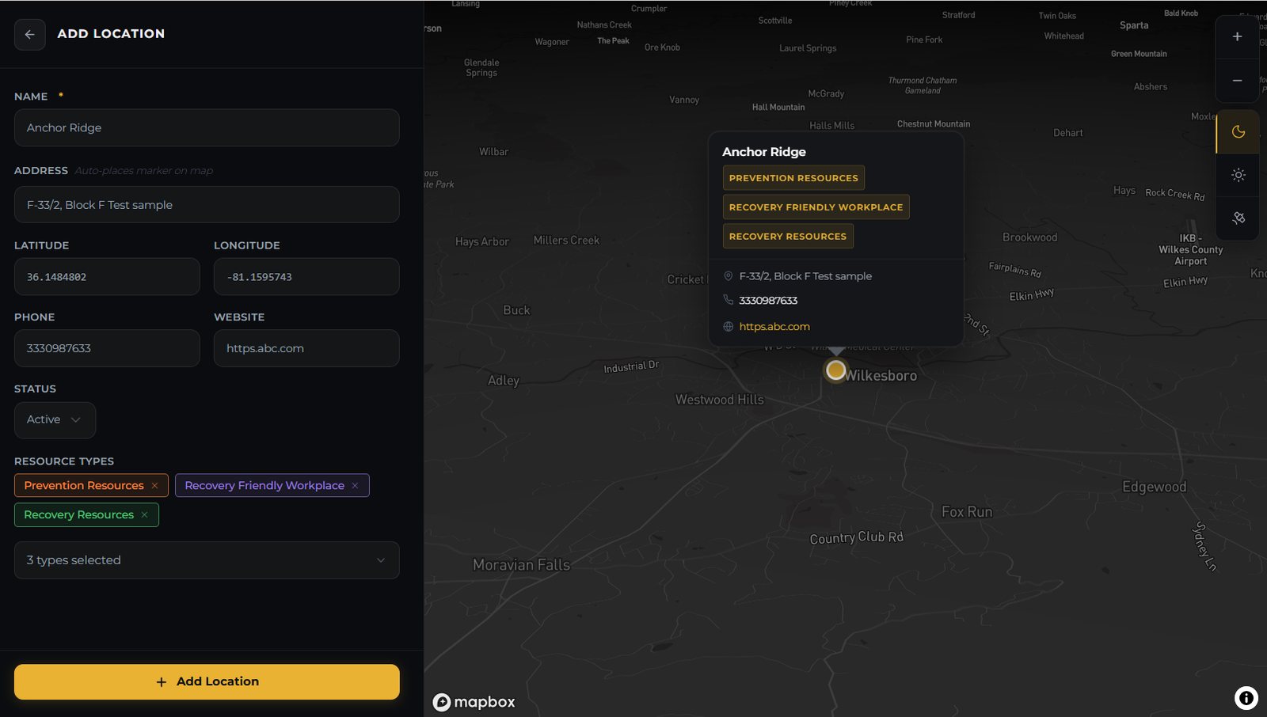Click Recovery Friendly Workplace badge in popup

click(816, 207)
